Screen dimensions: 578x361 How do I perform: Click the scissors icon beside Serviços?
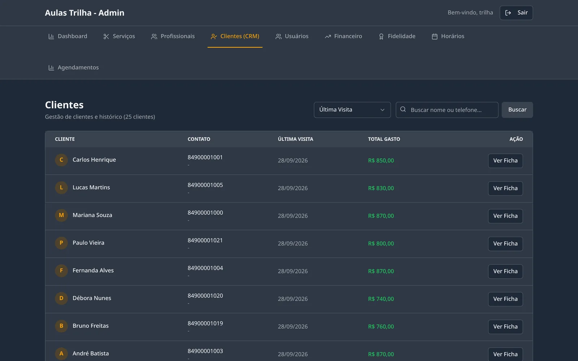106,36
